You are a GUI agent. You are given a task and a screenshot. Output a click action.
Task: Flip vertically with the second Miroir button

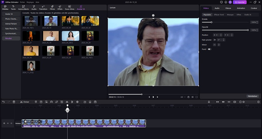(219, 45)
